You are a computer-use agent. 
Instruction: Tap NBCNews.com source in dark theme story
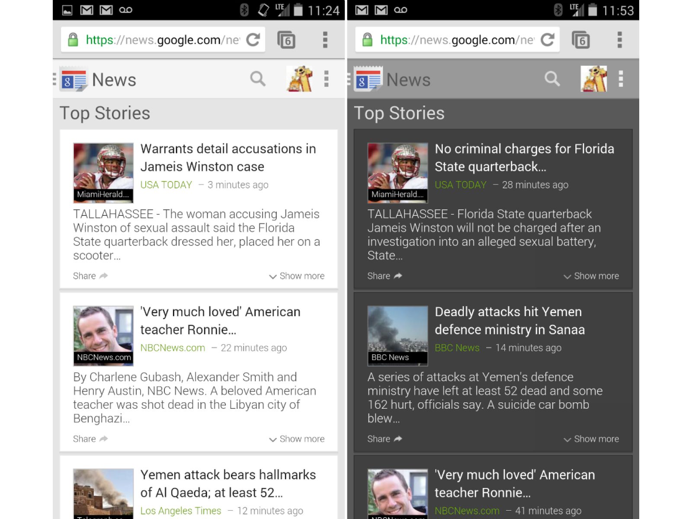pyautogui.click(x=467, y=511)
